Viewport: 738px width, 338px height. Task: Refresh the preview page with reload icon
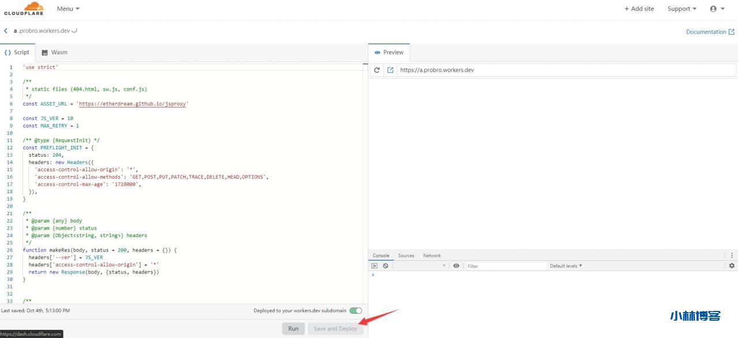pos(376,69)
